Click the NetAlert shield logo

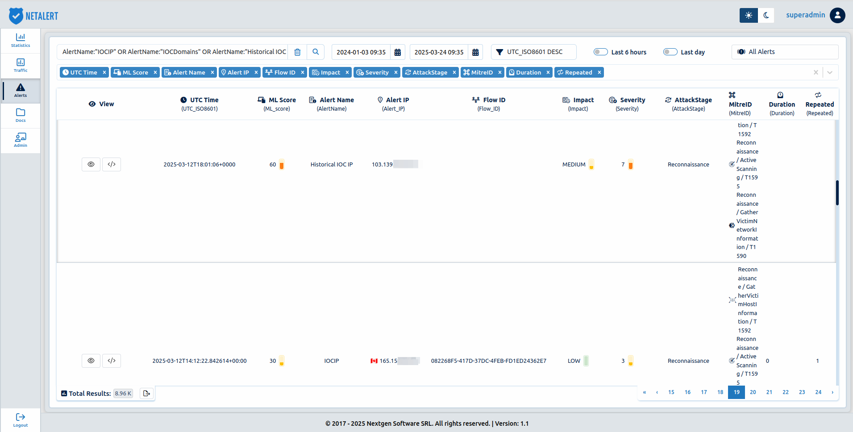(x=16, y=16)
